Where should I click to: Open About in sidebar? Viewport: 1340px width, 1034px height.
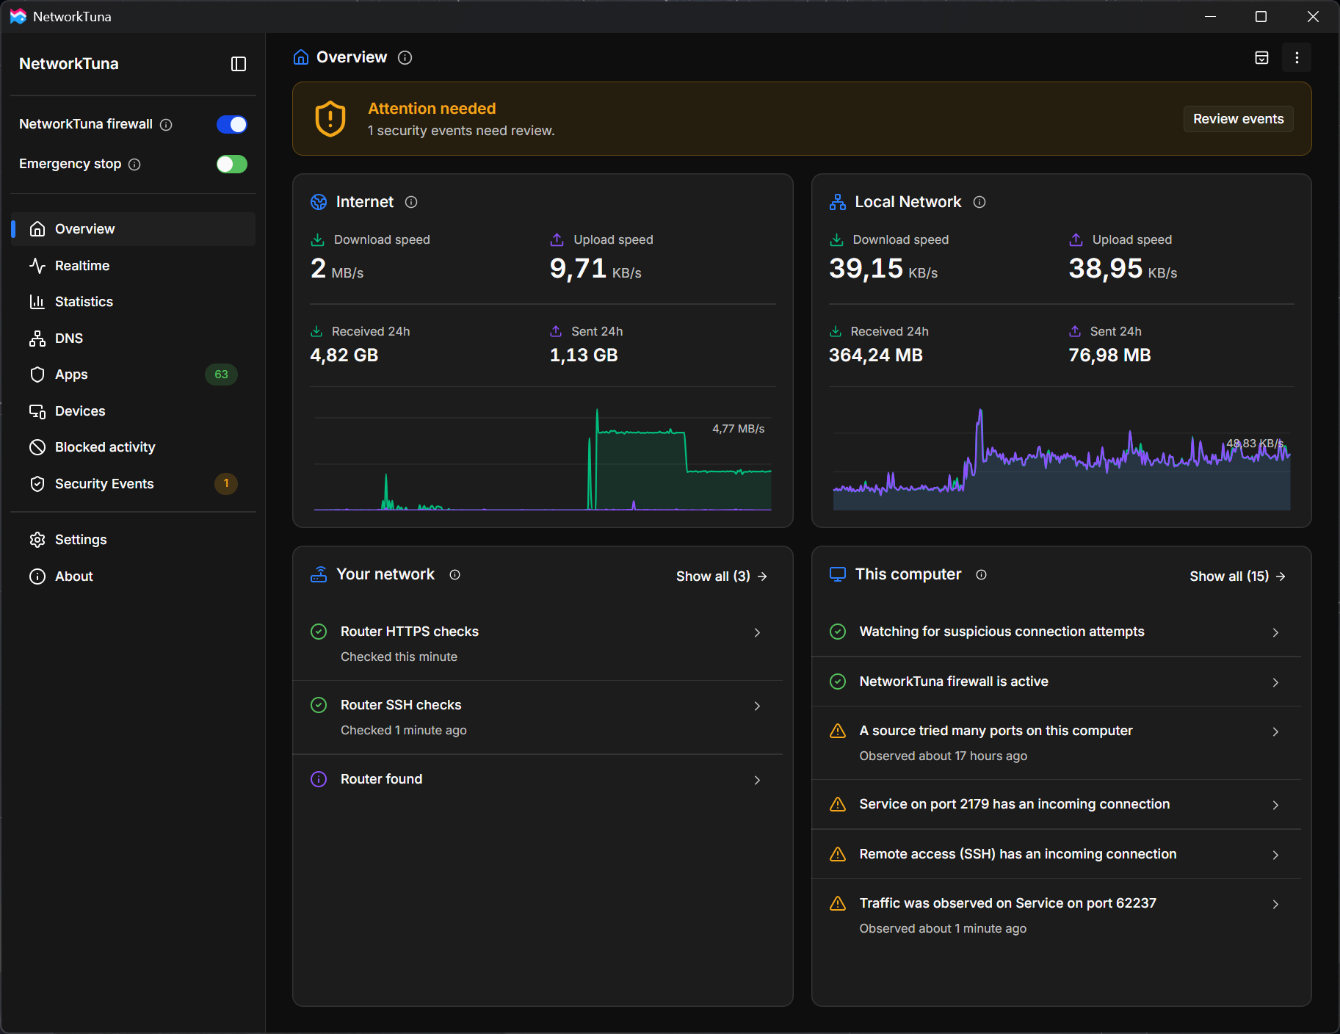coord(134,576)
